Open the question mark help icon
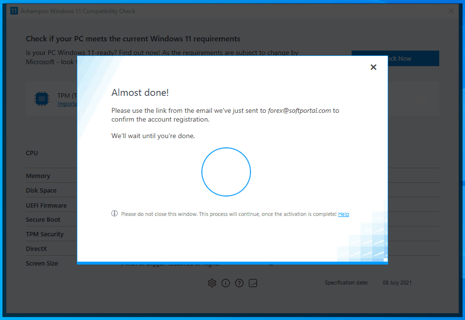The width and height of the screenshot is (465, 320). point(239,283)
